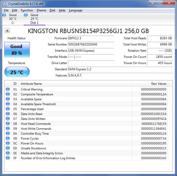Screen dimensions: 177x176
Task: Click status orb for Controller Busy Time
Action: 8,133
